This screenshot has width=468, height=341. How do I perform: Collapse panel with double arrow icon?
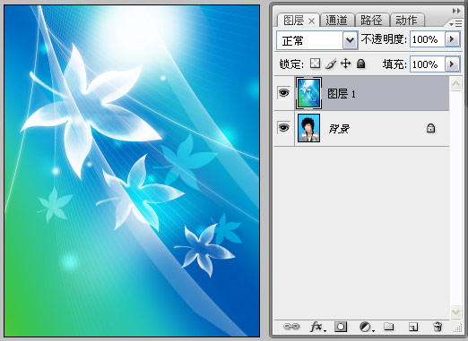pos(456,11)
